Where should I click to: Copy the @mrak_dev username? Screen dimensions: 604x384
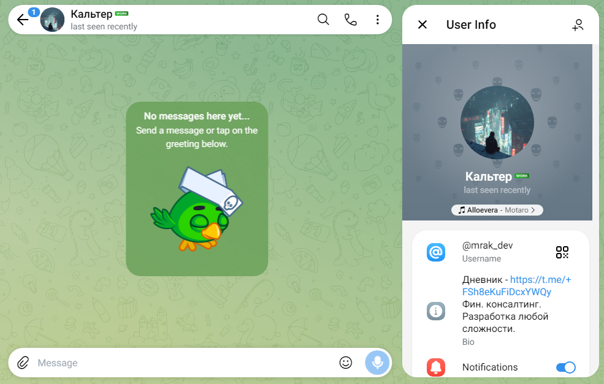[487, 246]
